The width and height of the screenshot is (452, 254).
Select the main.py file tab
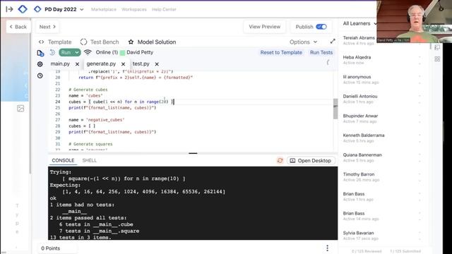60,64
